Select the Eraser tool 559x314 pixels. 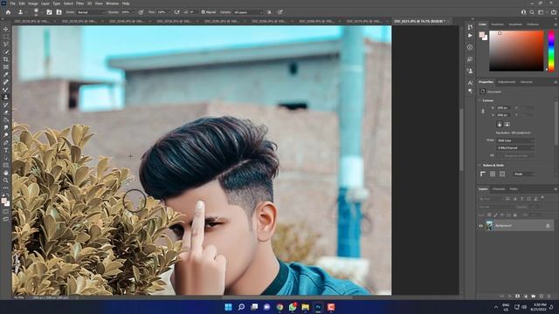coord(6,113)
